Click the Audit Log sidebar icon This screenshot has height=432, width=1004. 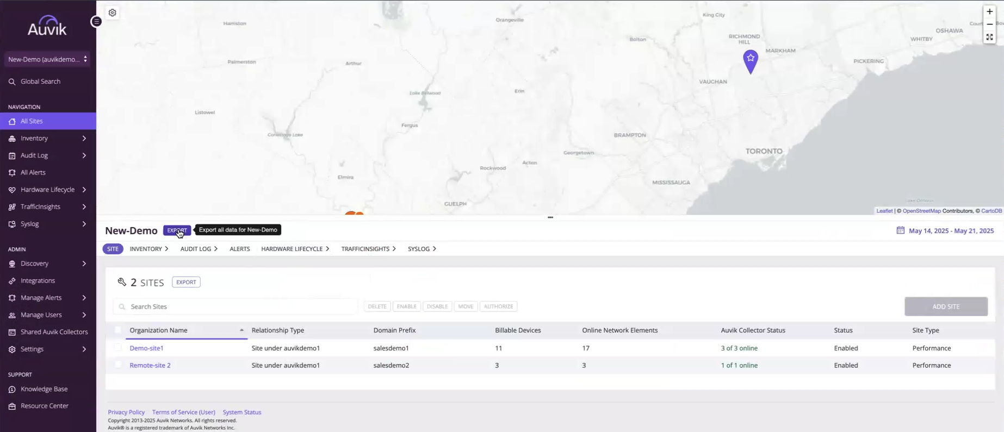[12, 155]
